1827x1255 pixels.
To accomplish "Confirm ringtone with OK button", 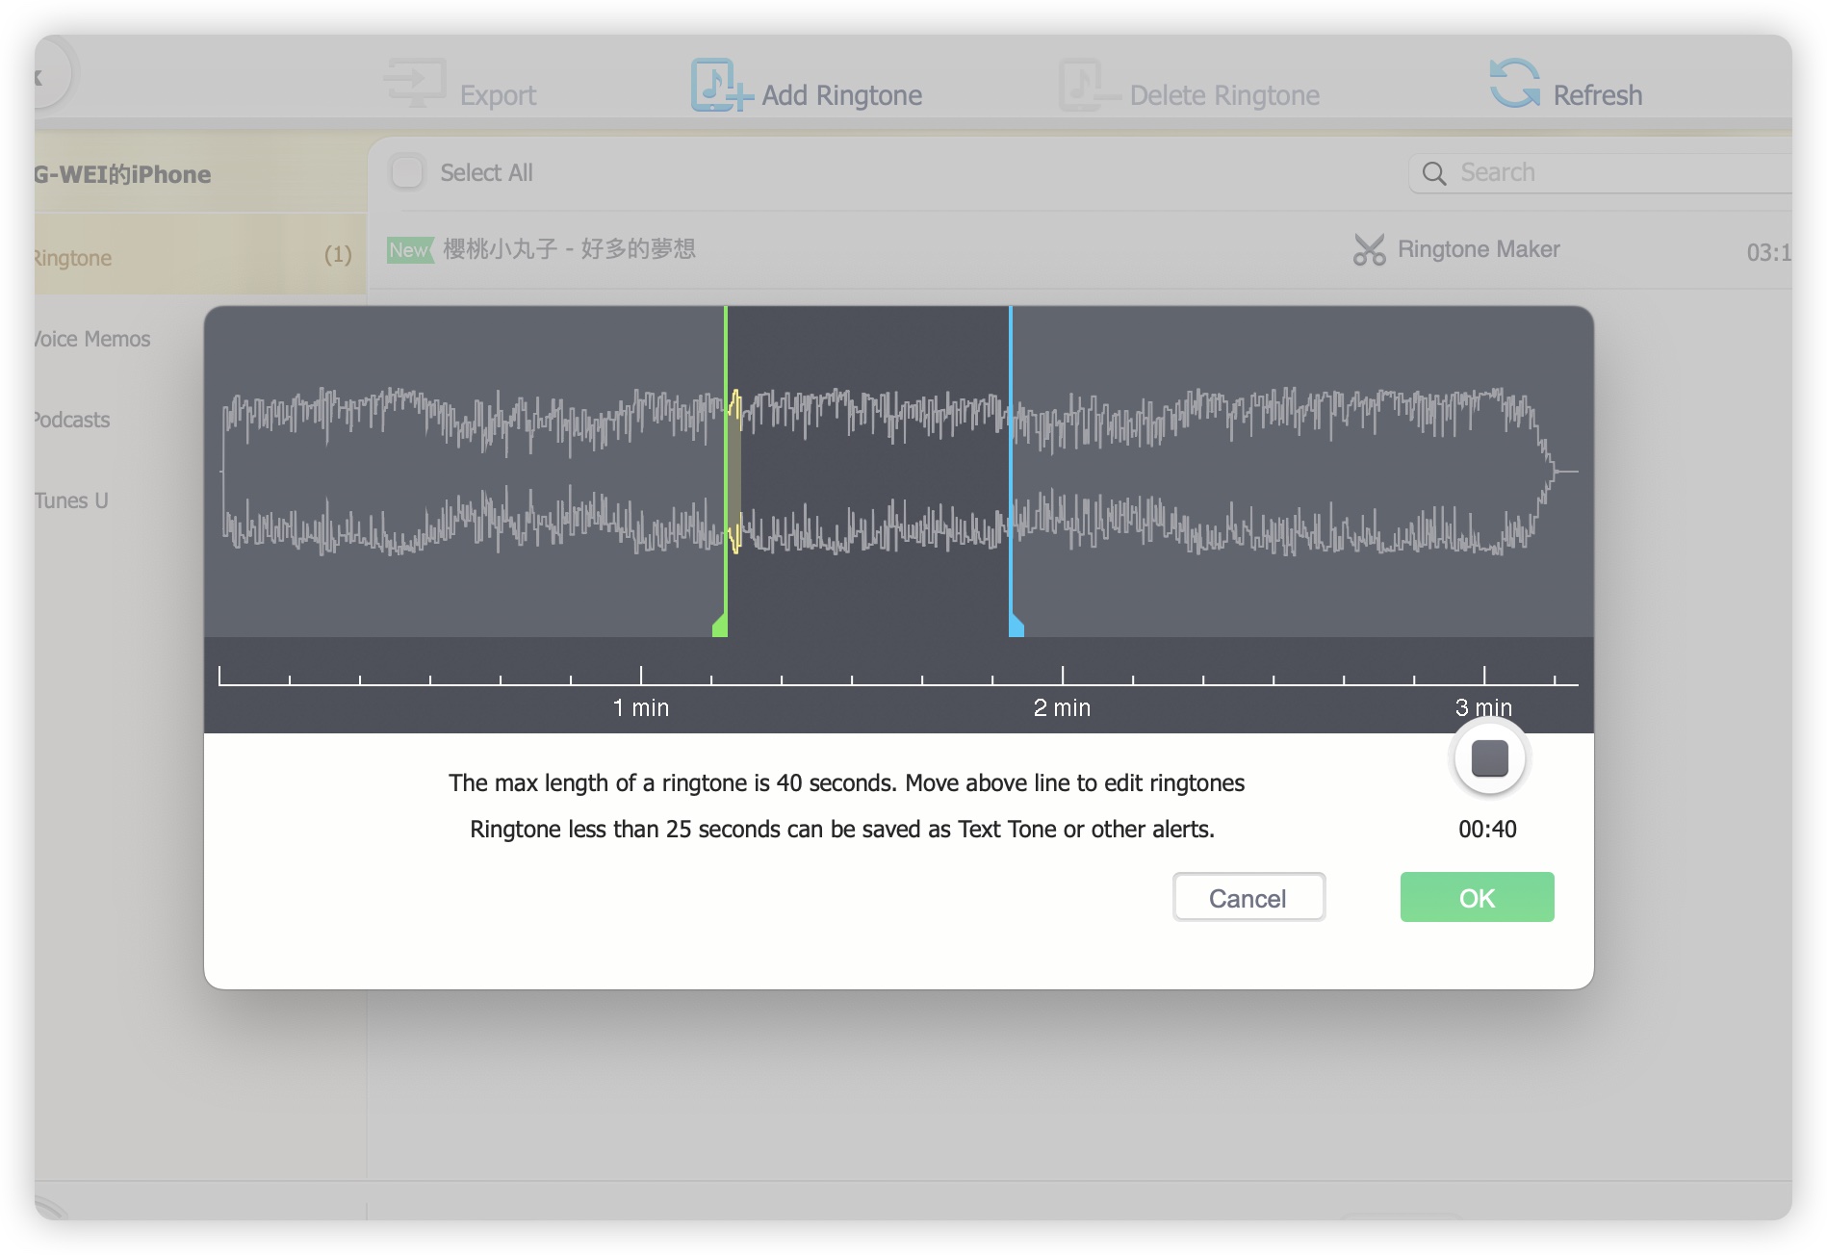I will coord(1476,897).
